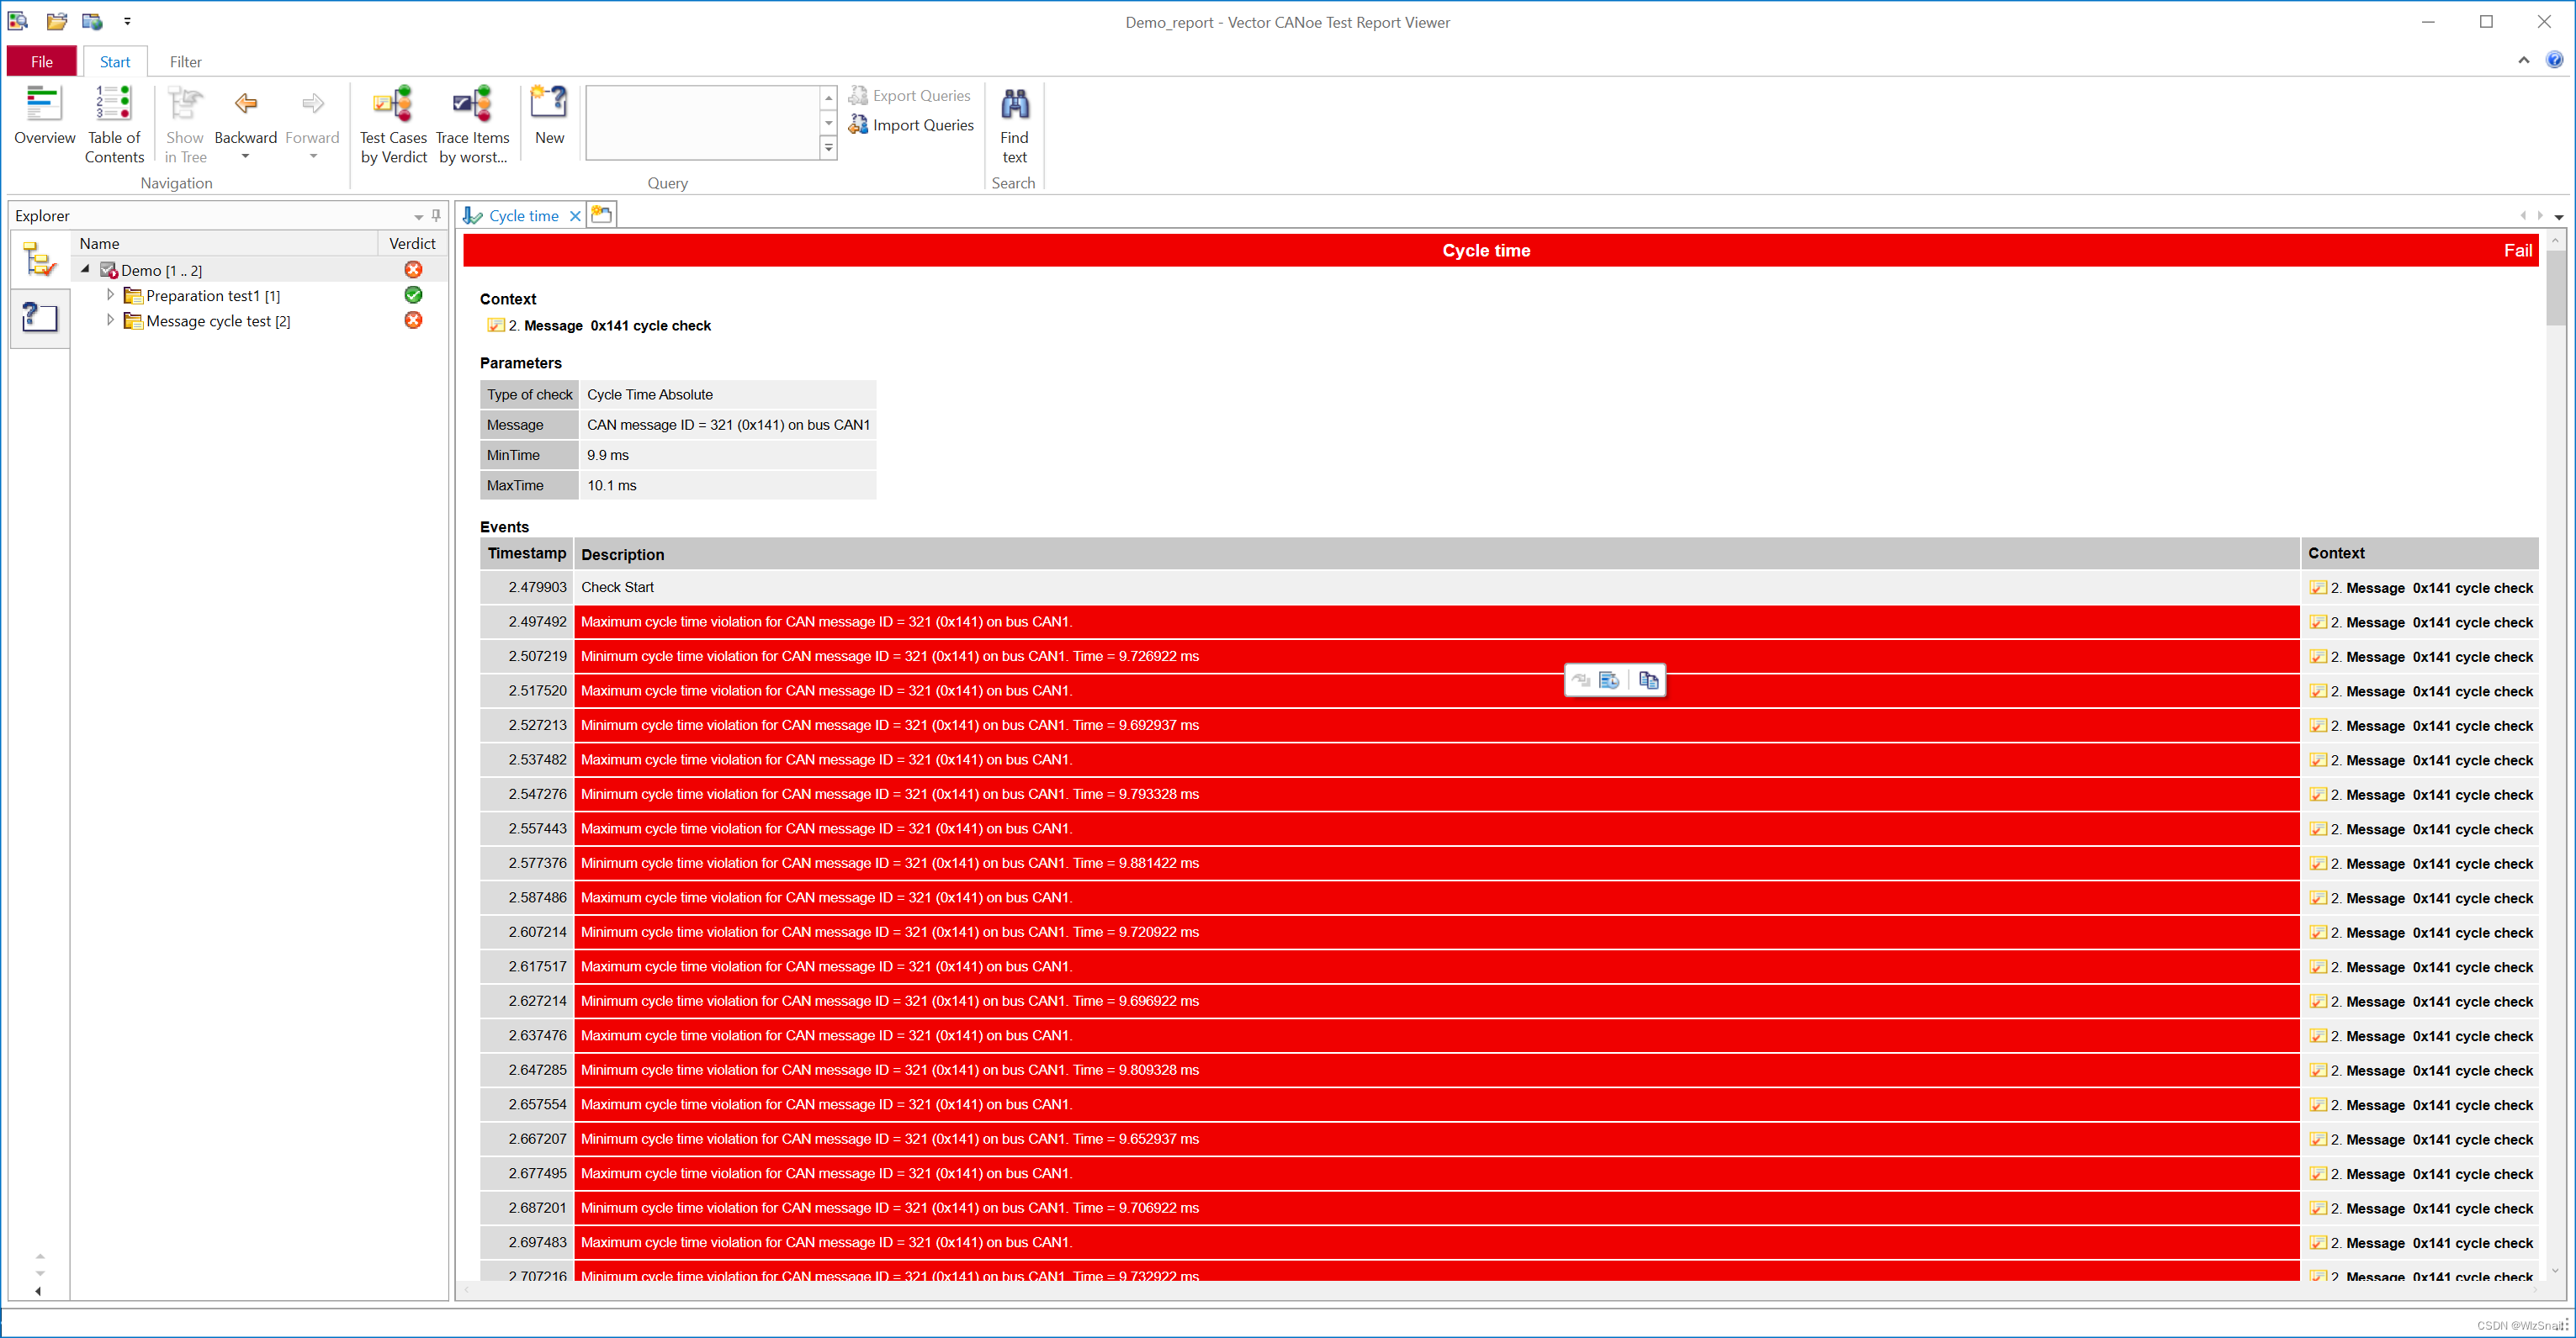This screenshot has width=2576, height=1338.
Task: Collapse the ribbon with the up chevron
Action: click(2523, 61)
